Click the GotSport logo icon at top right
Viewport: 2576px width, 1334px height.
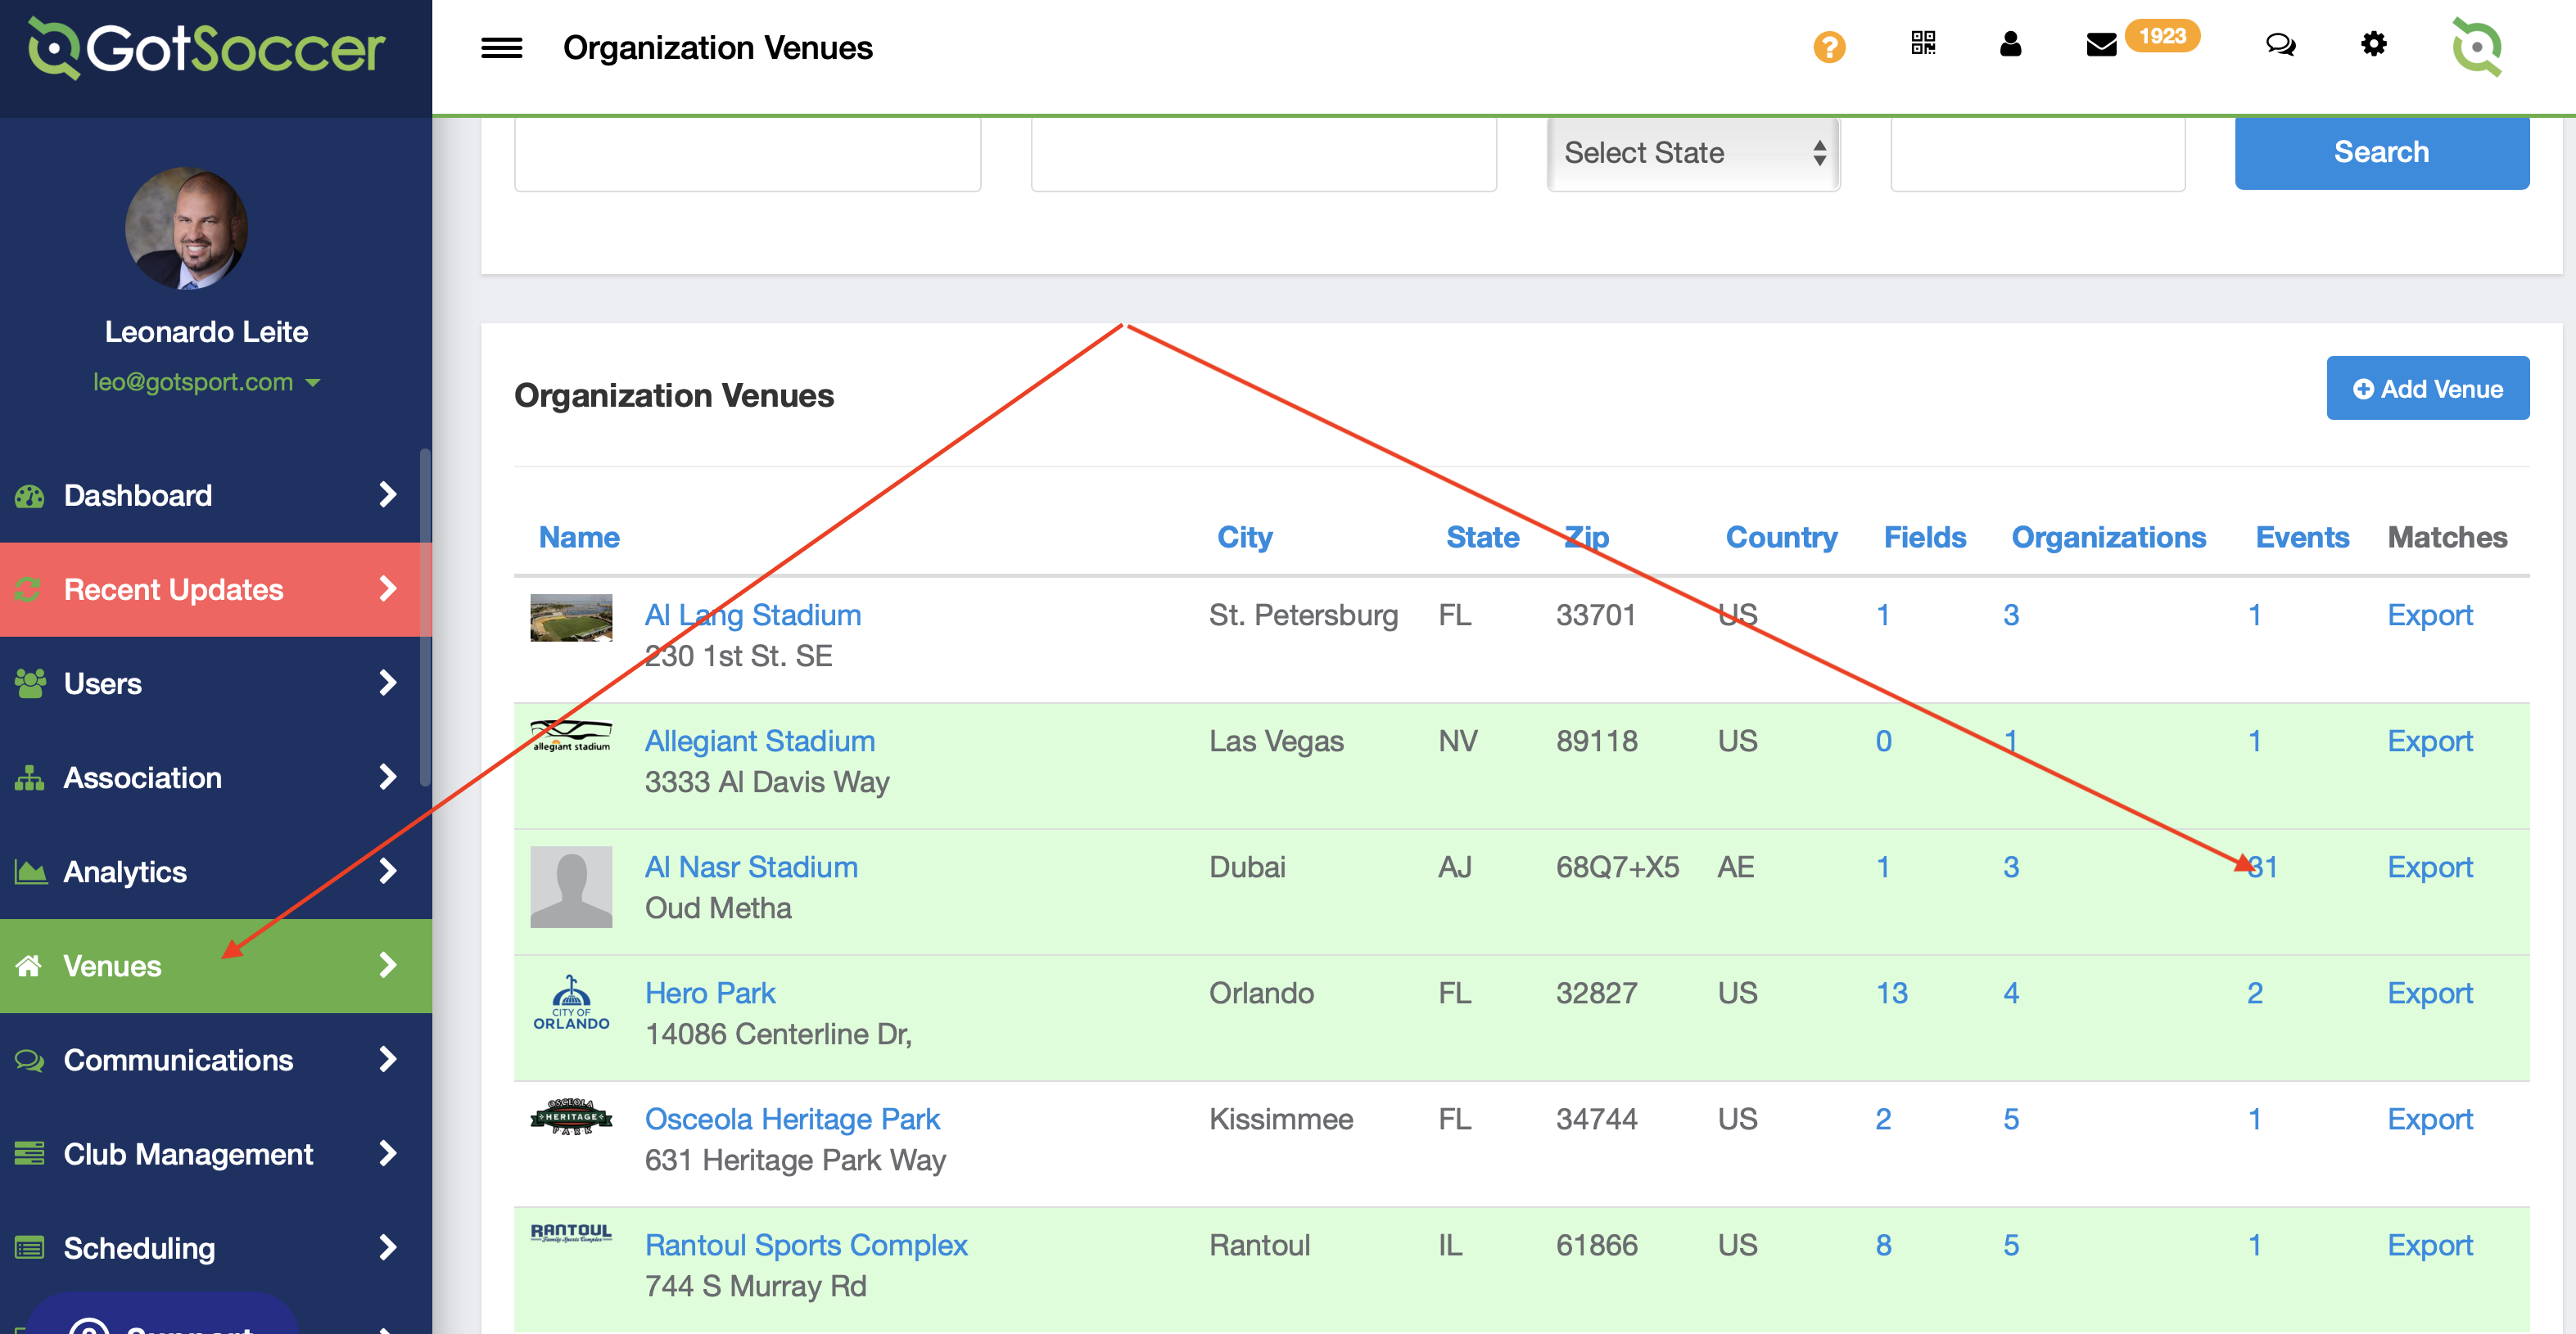pos(2478,47)
